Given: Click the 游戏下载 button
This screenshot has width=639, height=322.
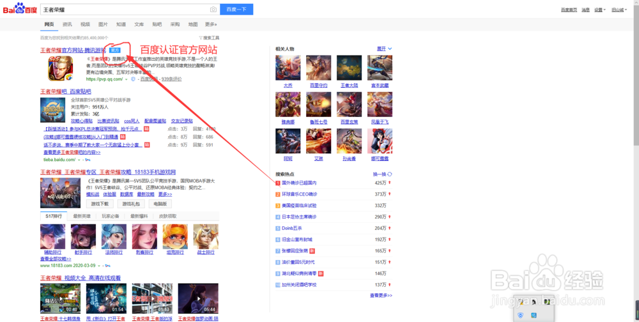Looking at the screenshot, I should coord(100,204).
